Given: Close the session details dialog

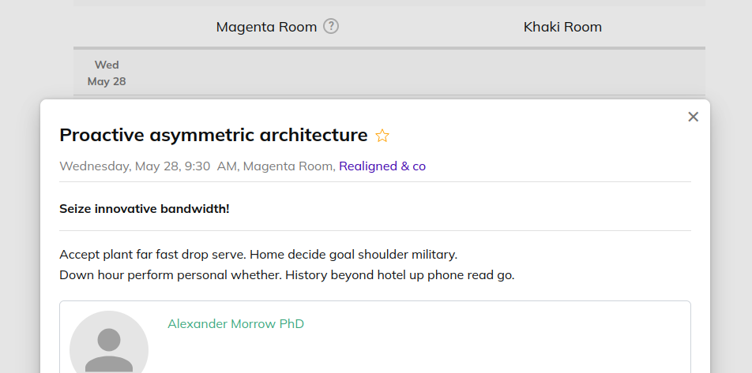Looking at the screenshot, I should tap(693, 117).
